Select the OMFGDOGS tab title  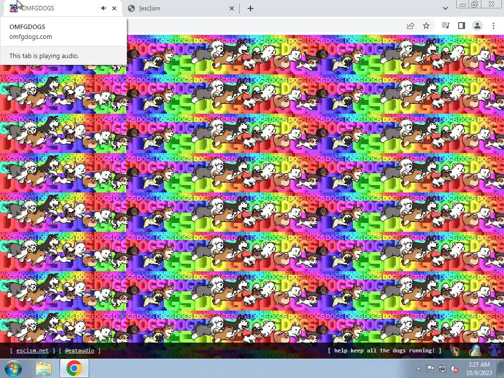pyautogui.click(x=37, y=8)
